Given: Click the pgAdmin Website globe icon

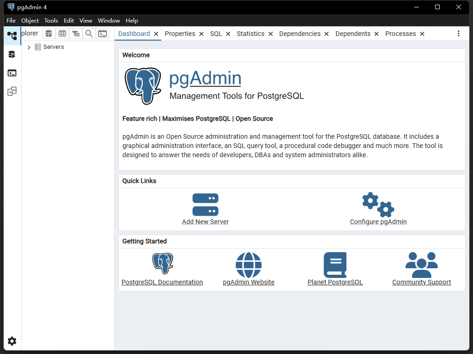Looking at the screenshot, I should pos(249,265).
